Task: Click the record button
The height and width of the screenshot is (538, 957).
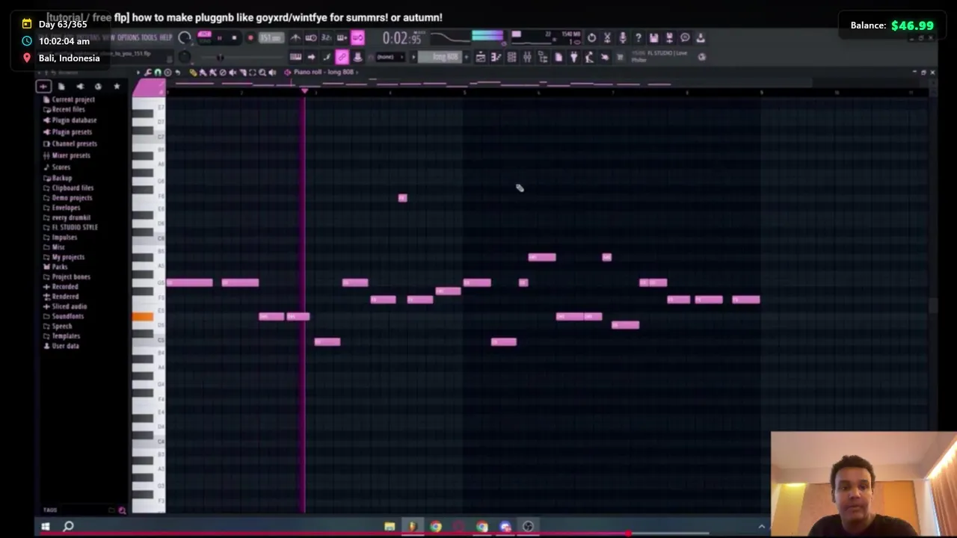Action: coord(250,37)
